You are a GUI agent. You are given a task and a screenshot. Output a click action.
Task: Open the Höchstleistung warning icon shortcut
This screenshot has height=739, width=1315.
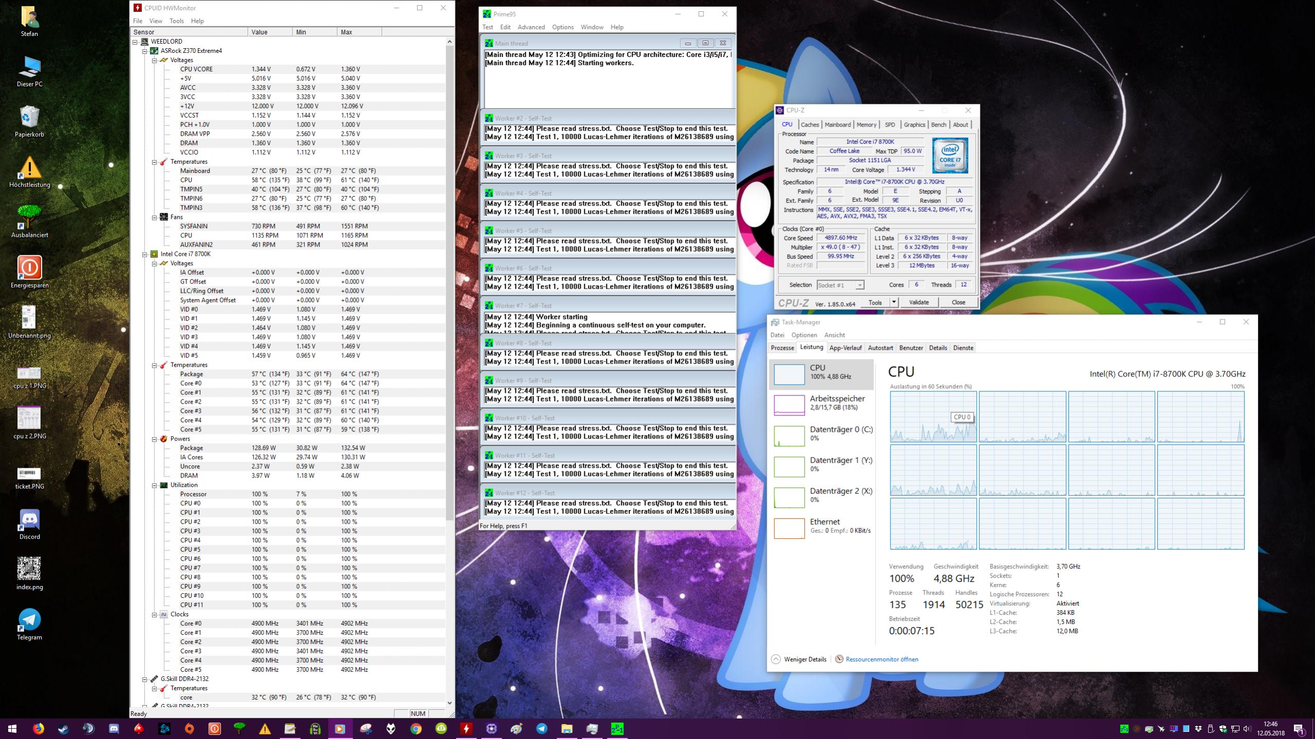point(29,168)
